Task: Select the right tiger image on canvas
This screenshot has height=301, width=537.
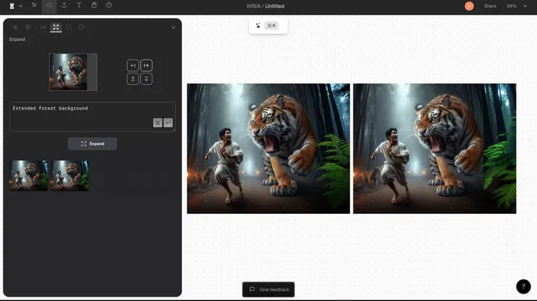Action: [x=435, y=149]
